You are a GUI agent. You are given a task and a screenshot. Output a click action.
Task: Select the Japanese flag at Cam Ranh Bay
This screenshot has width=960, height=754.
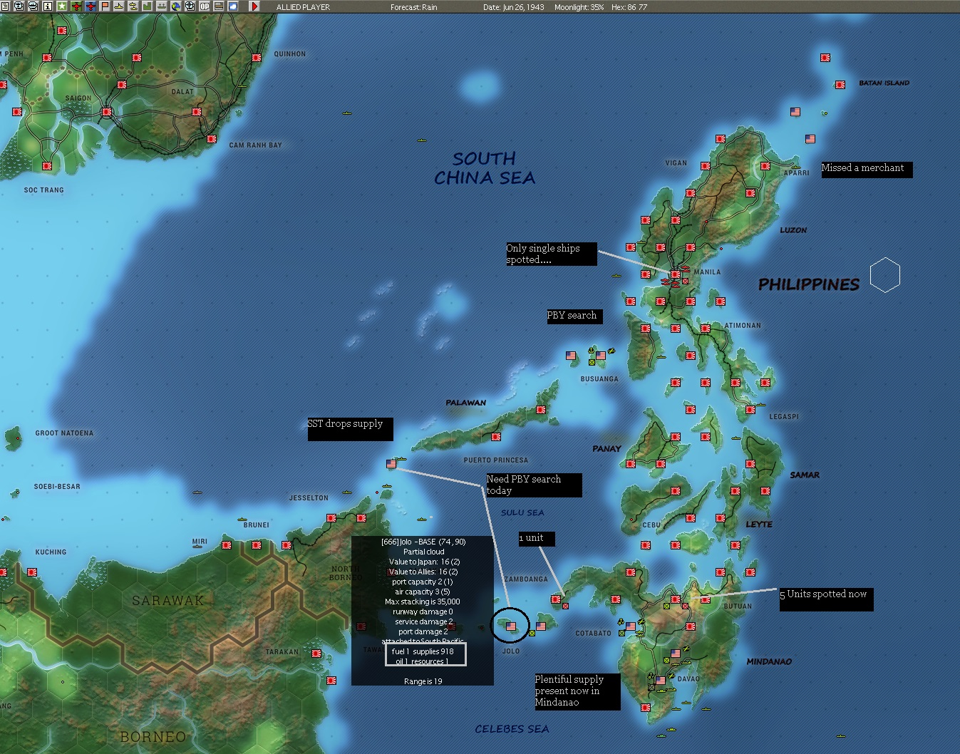[212, 139]
